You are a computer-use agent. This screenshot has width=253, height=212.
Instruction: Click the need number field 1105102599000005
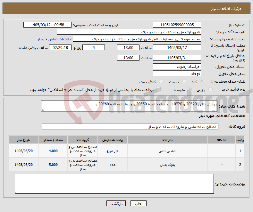tap(177, 25)
